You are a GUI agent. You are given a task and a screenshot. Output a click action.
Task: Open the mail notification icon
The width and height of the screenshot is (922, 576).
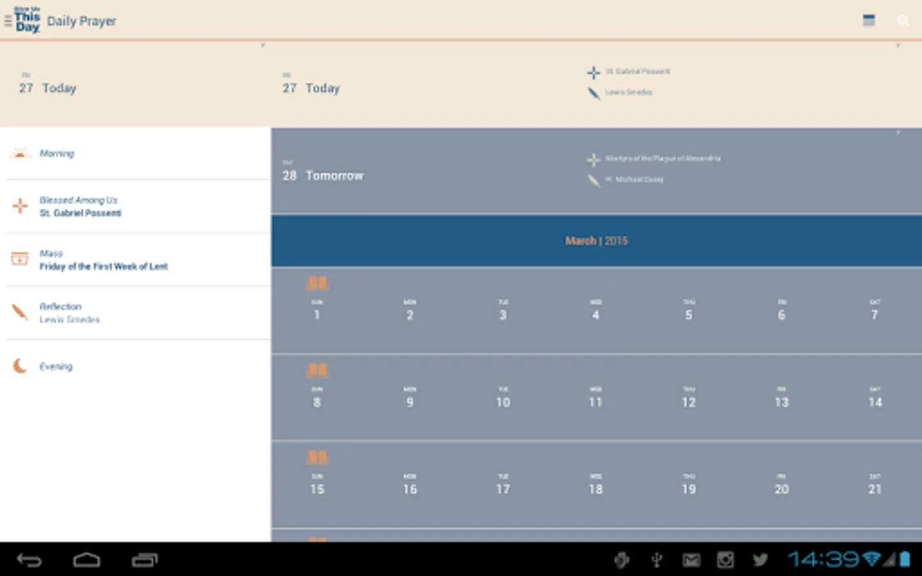691,561
